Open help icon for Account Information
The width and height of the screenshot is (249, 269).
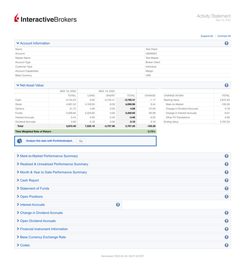coord(226,43)
